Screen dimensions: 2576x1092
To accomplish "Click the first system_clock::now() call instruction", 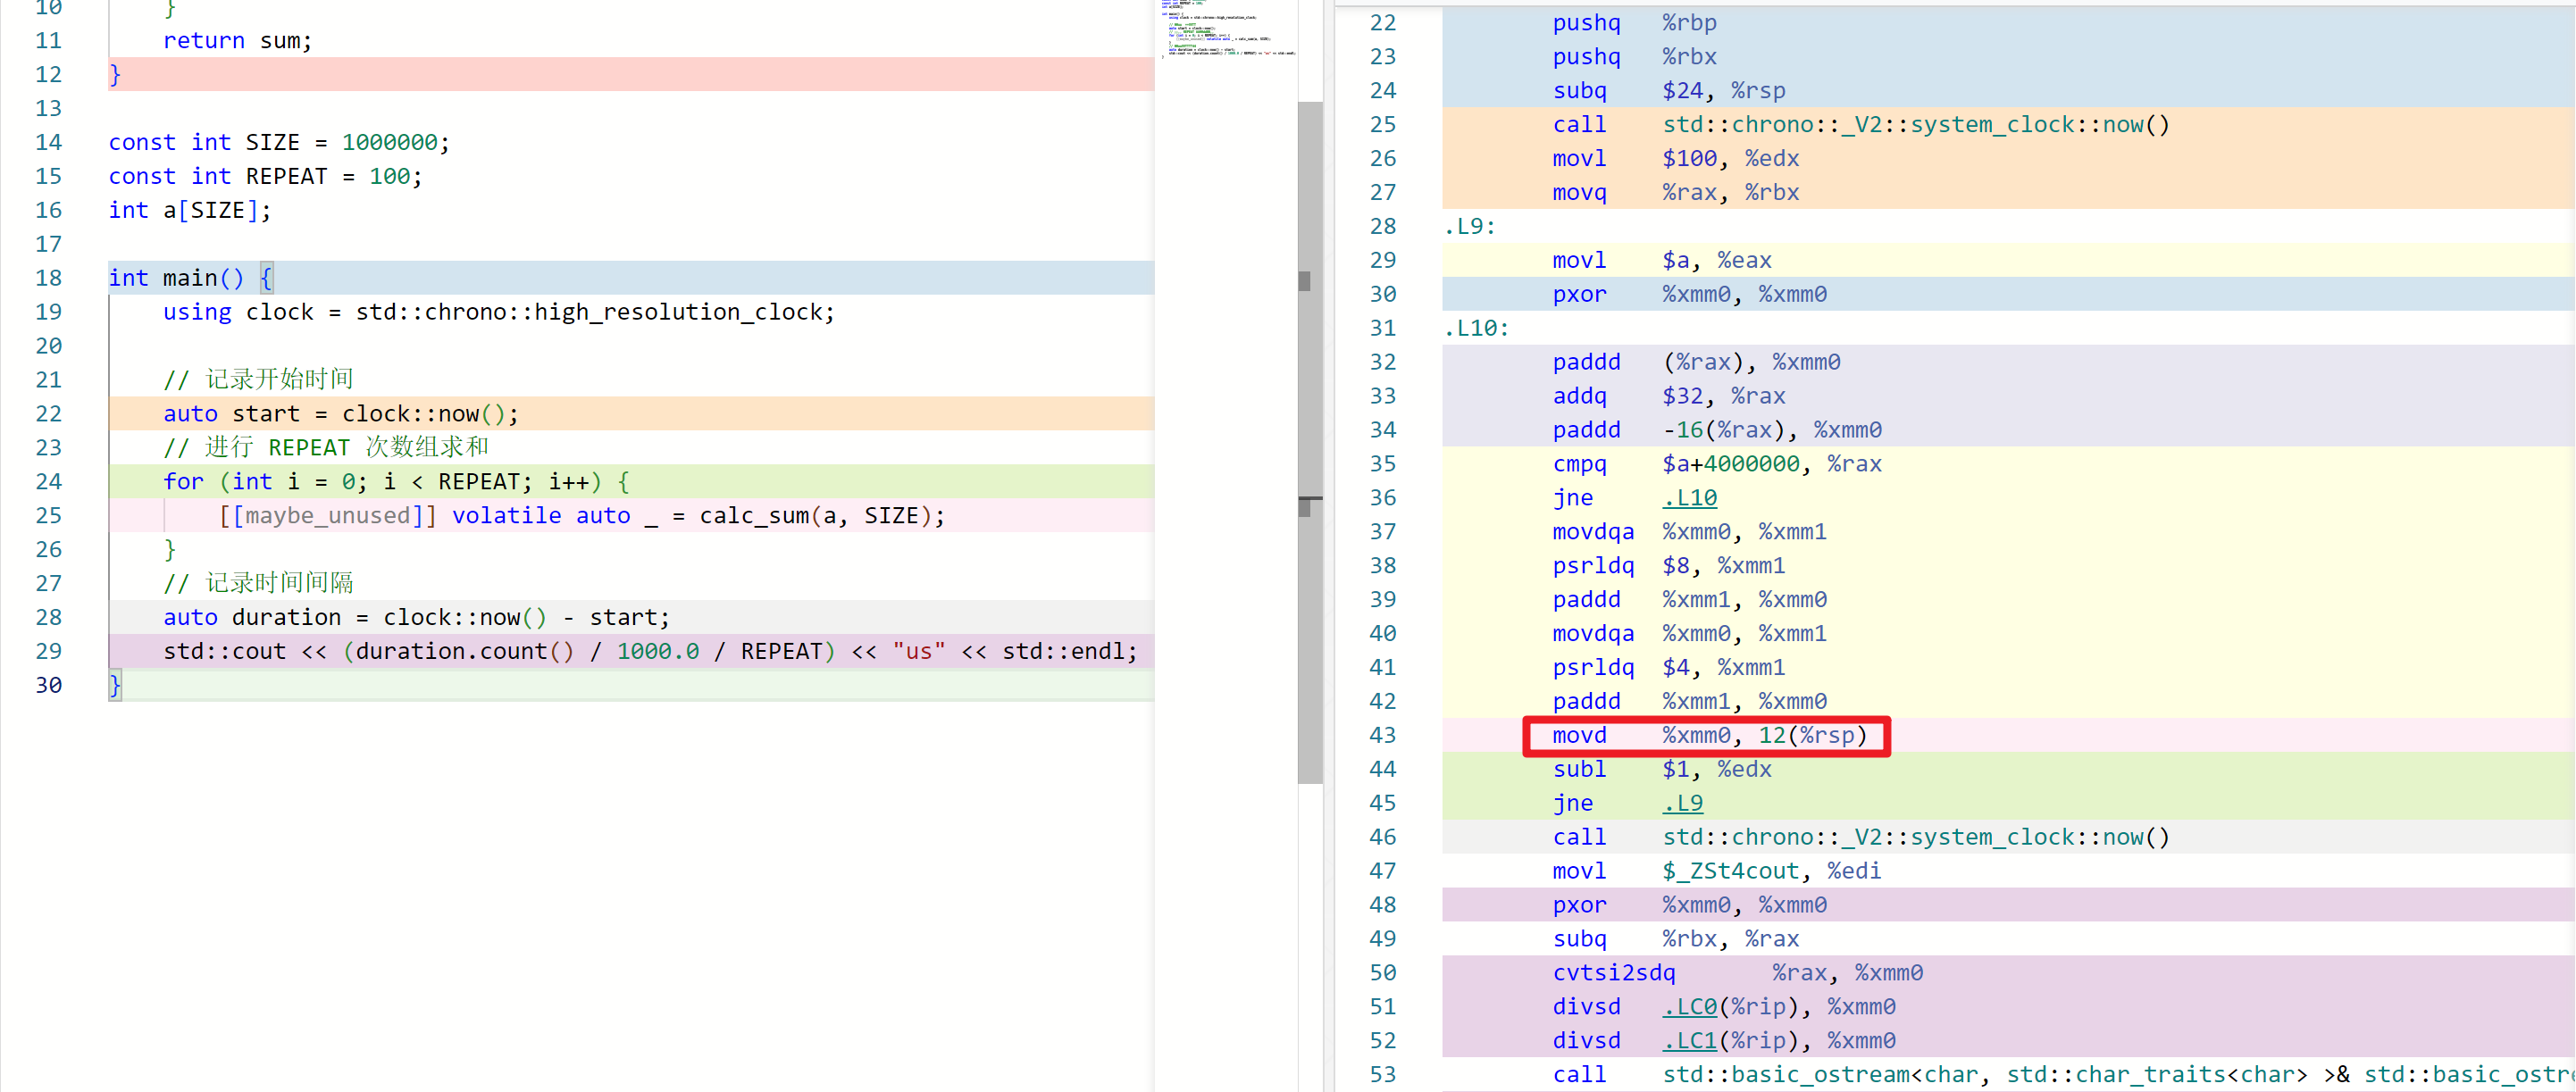I will point(1860,124).
